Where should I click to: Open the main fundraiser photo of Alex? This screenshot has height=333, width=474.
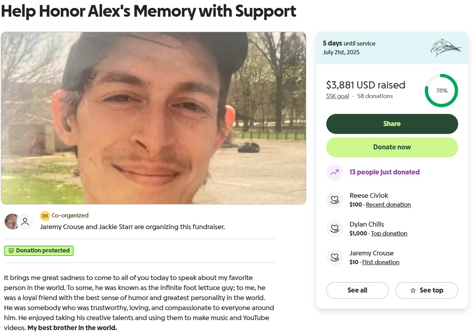tap(154, 118)
